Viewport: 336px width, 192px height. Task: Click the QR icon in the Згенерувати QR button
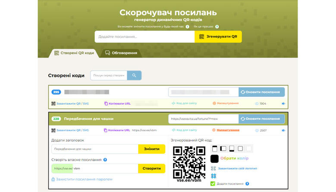[x=201, y=37]
